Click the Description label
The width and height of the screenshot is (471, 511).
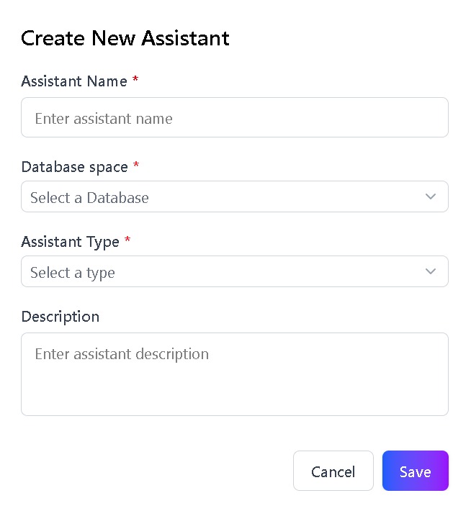(x=60, y=317)
